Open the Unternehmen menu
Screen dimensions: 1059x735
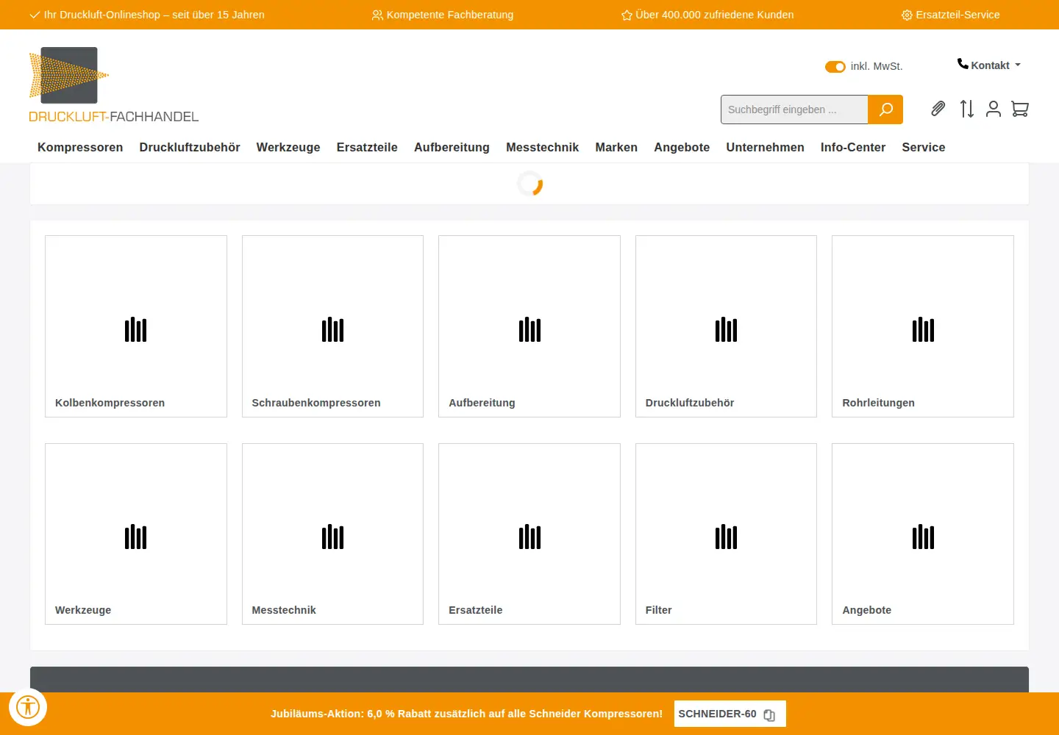tap(766, 147)
